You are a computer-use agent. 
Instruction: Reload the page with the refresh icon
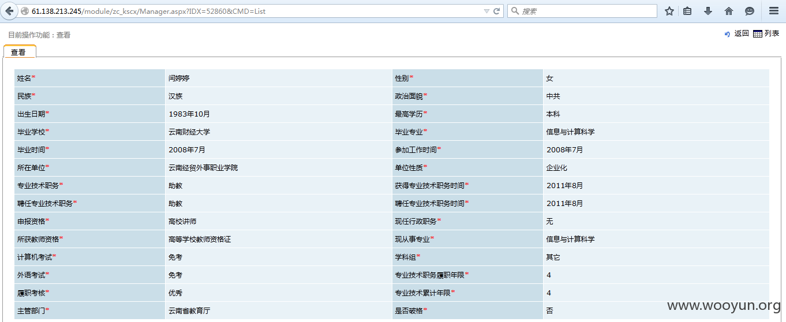(496, 11)
